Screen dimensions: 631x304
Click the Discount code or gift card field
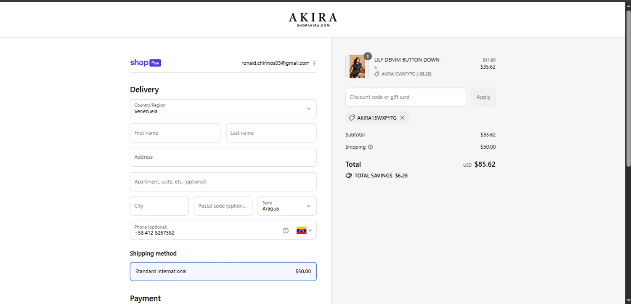coord(406,97)
